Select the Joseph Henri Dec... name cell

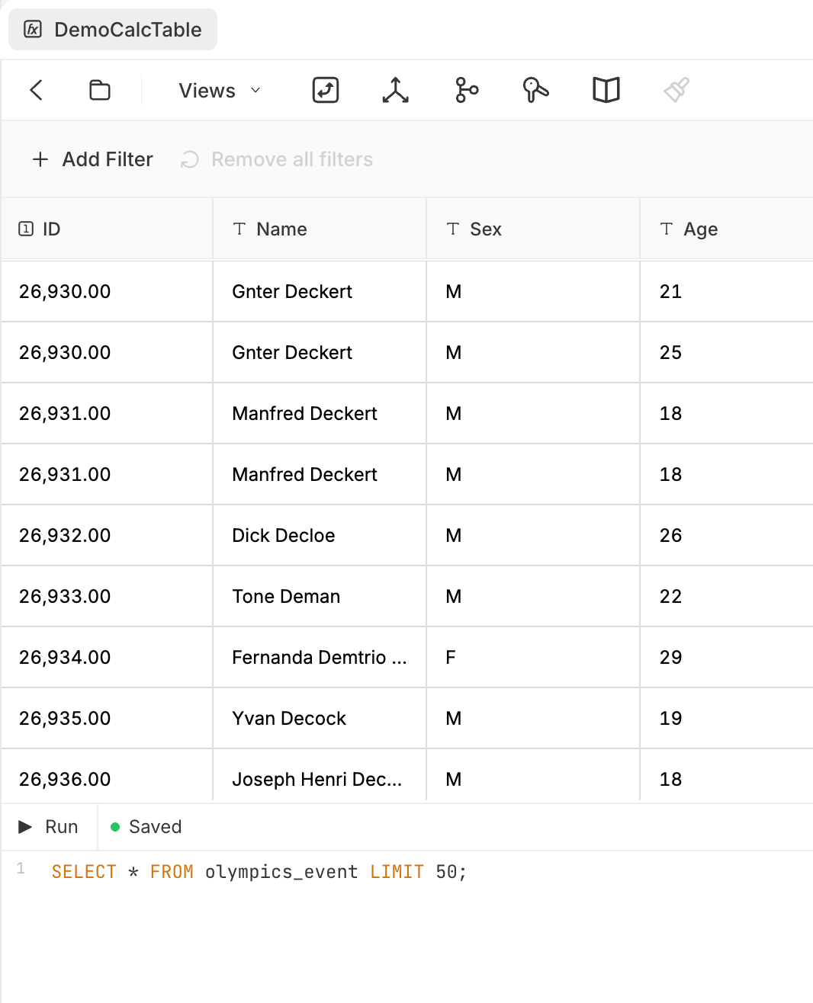tap(320, 777)
